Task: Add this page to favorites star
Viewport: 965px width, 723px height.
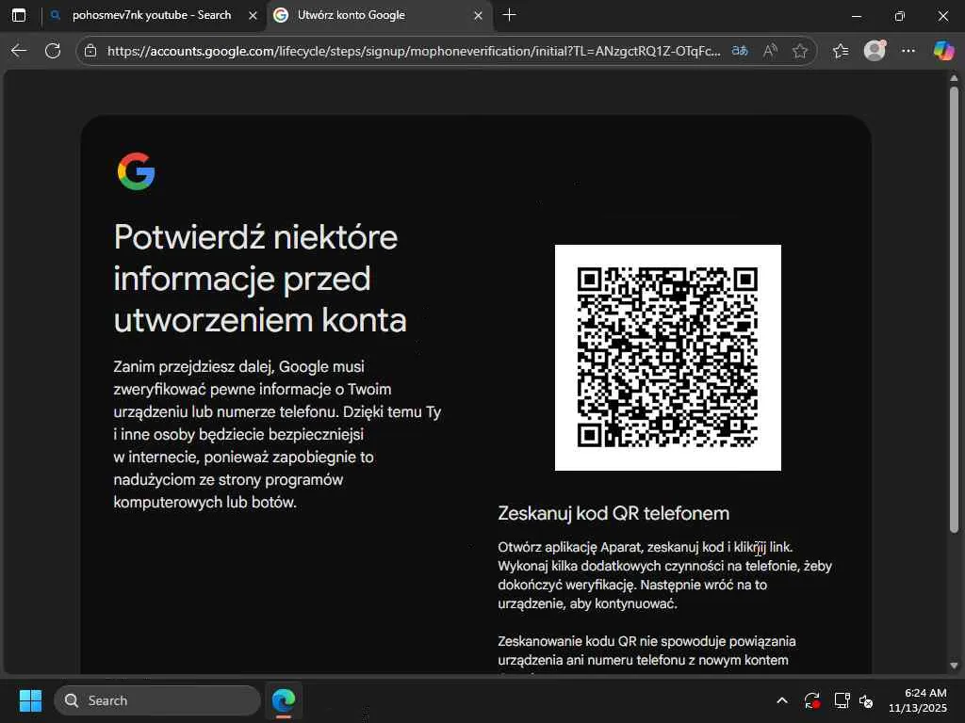Action: pyautogui.click(x=800, y=51)
